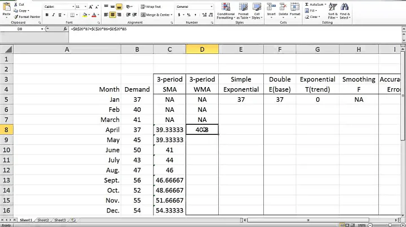Screen dimensions: 406x227
Task: Toggle center horizontal alignment
Action: (113, 15)
